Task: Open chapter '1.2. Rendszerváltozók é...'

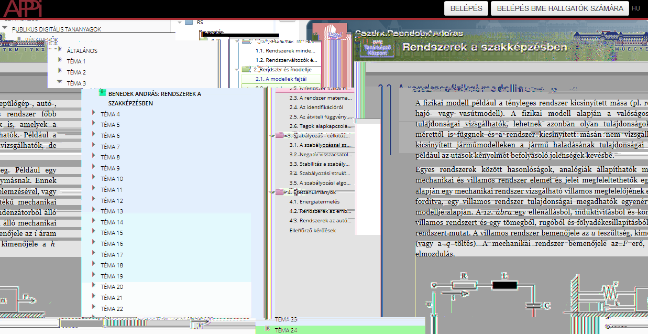Action: click(287, 60)
